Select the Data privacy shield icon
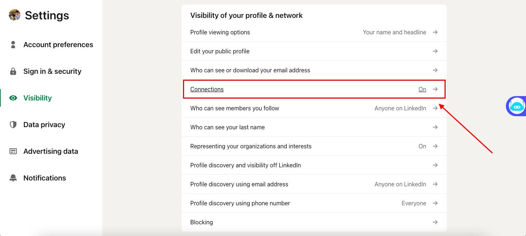 [13, 124]
